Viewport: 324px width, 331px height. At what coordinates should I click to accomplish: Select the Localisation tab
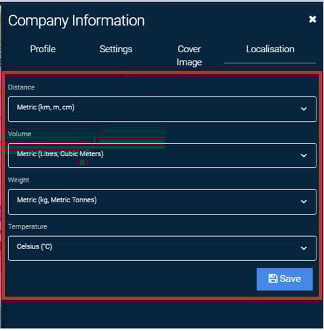[270, 49]
